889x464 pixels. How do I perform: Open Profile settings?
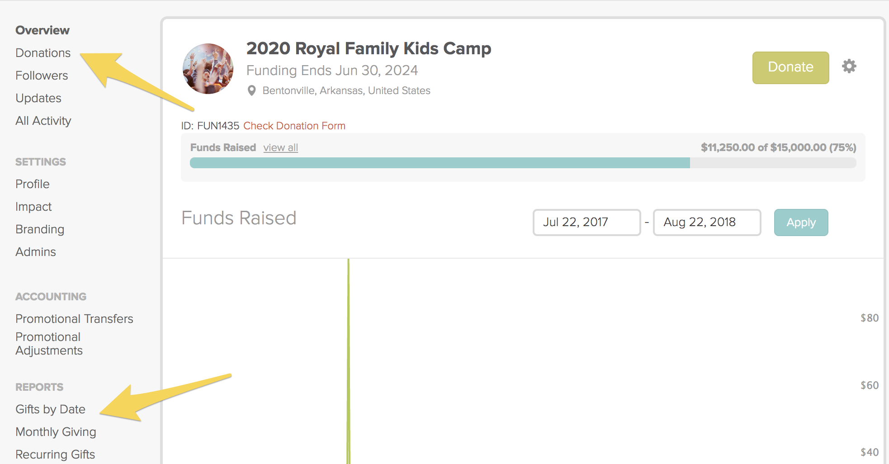33,184
